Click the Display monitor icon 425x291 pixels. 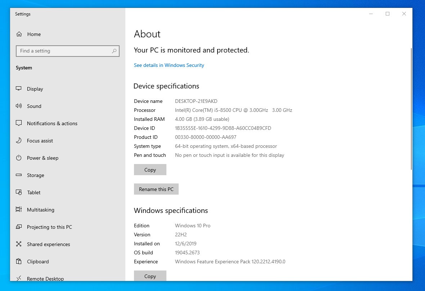coord(19,88)
